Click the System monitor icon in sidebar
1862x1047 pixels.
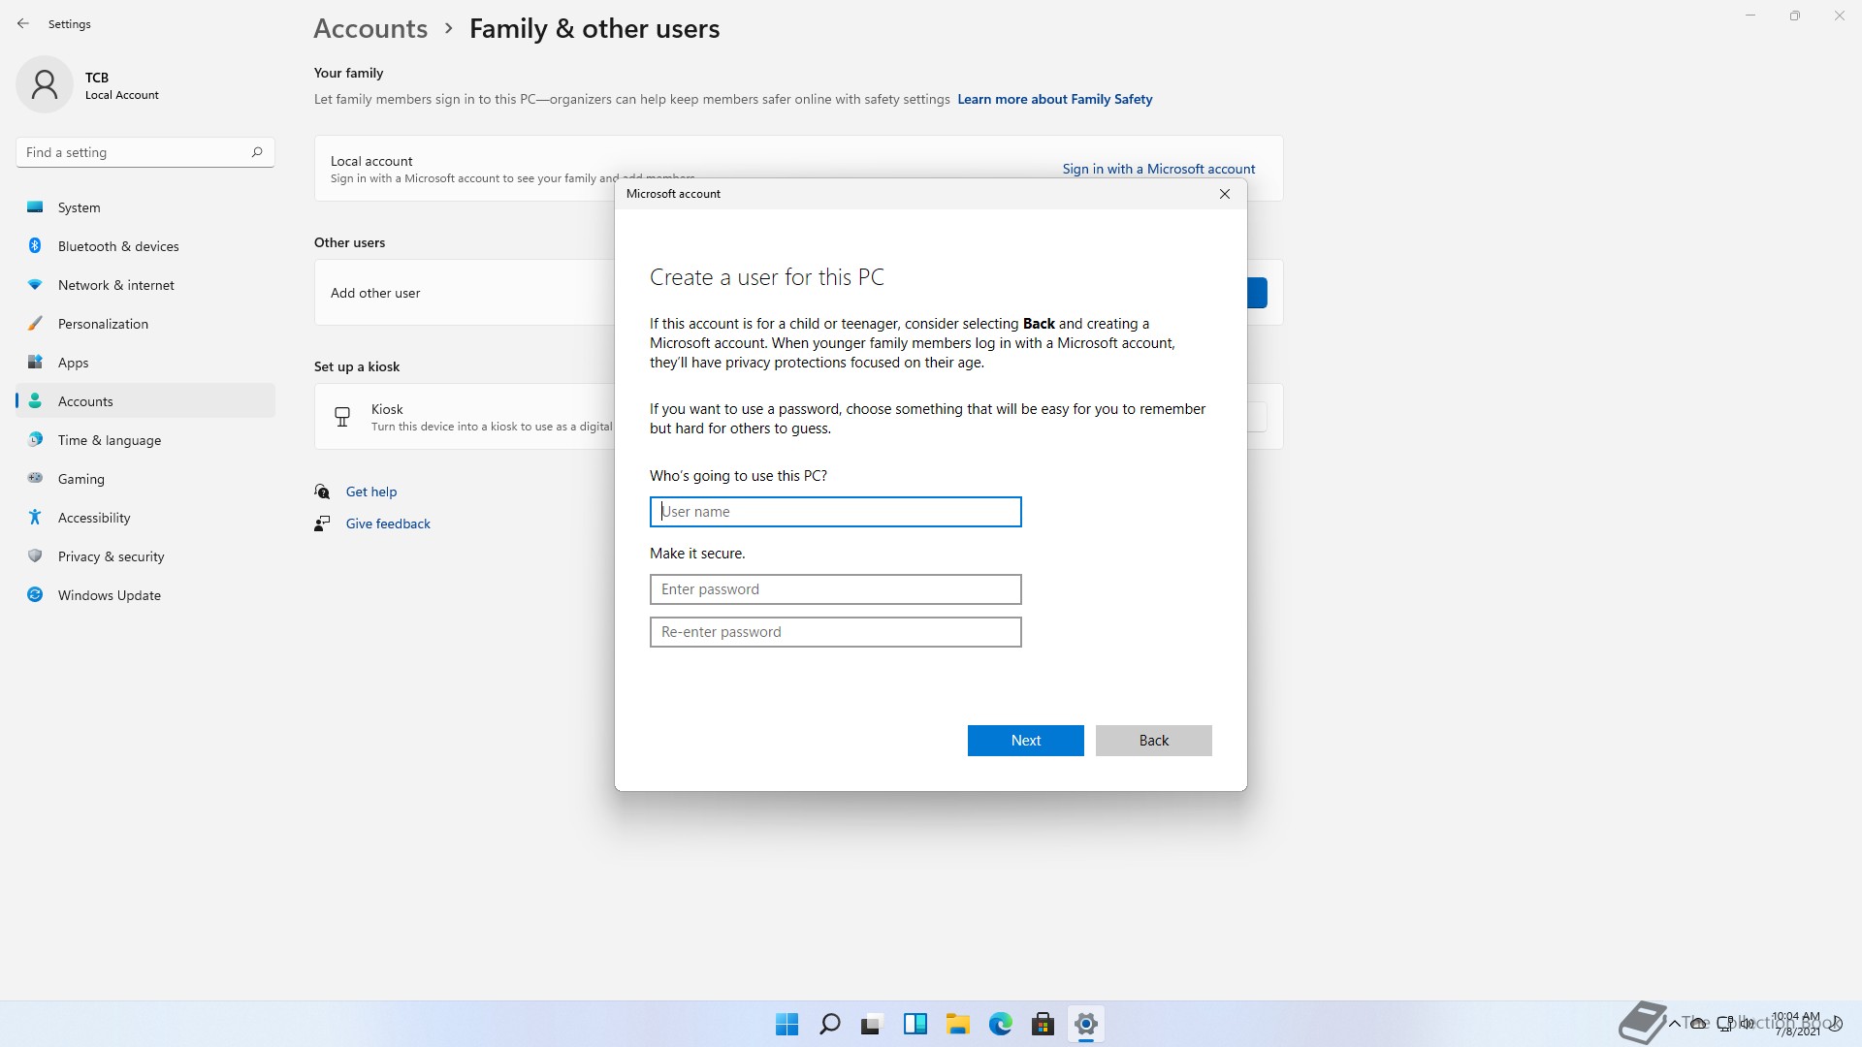point(35,207)
